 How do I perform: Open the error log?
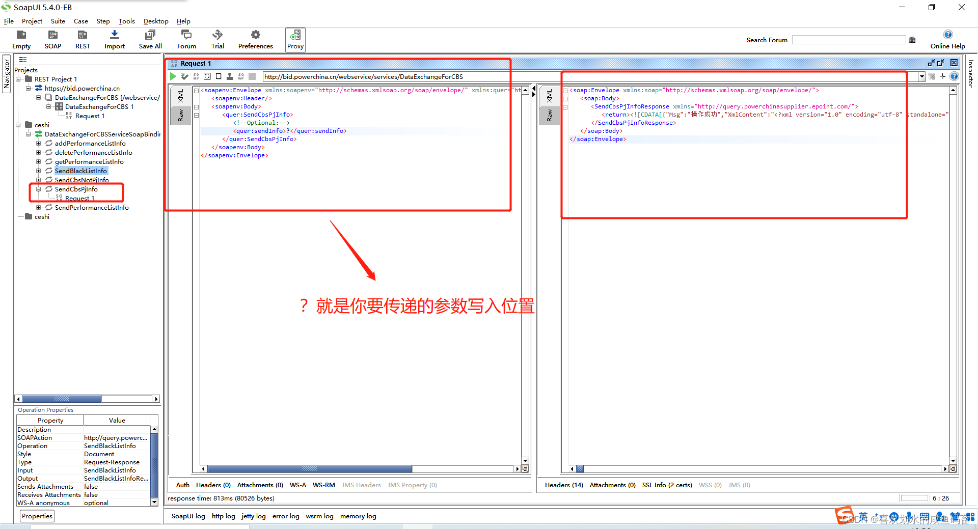coord(286,516)
